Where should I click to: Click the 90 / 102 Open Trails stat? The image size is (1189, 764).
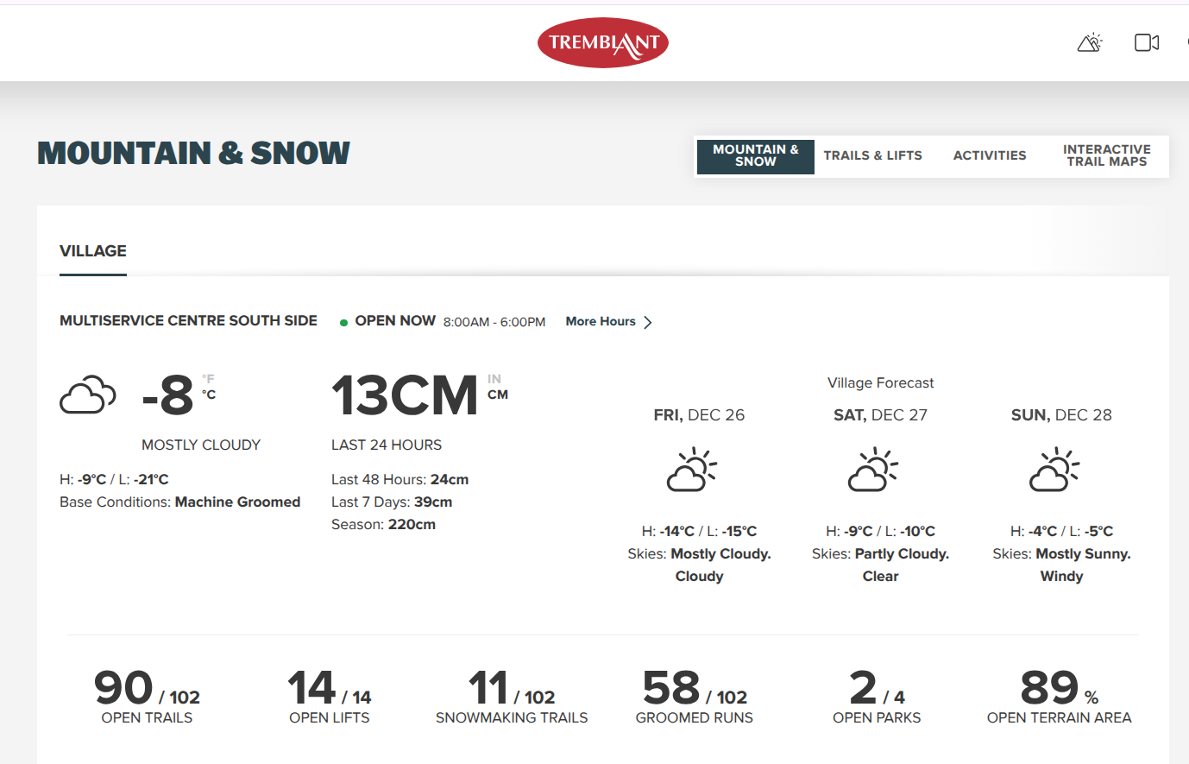pyautogui.click(x=147, y=696)
